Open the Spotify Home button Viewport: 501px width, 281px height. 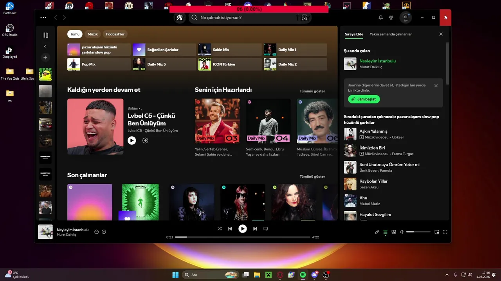pos(180,18)
